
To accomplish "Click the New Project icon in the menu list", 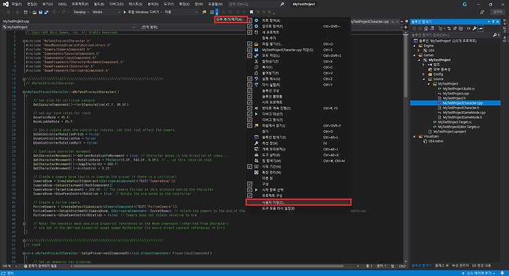I will coord(256,32).
